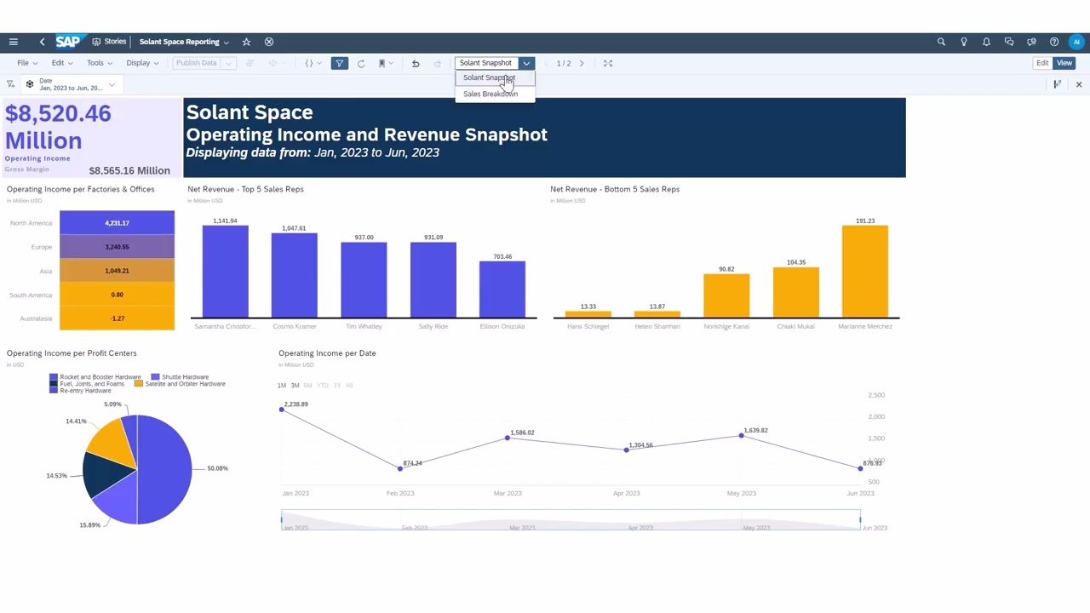Open the hamburger navigation menu

[x=13, y=42]
